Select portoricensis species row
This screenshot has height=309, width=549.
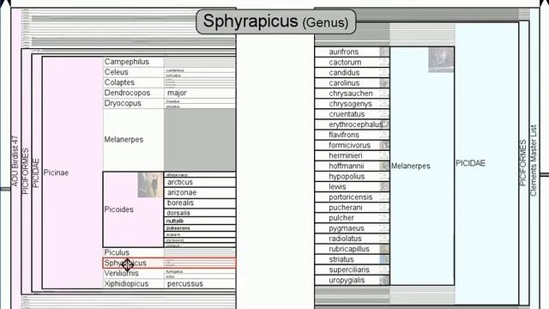tap(353, 197)
